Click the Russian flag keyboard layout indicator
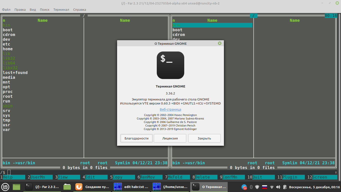This screenshot has height=192, width=341. point(264,187)
